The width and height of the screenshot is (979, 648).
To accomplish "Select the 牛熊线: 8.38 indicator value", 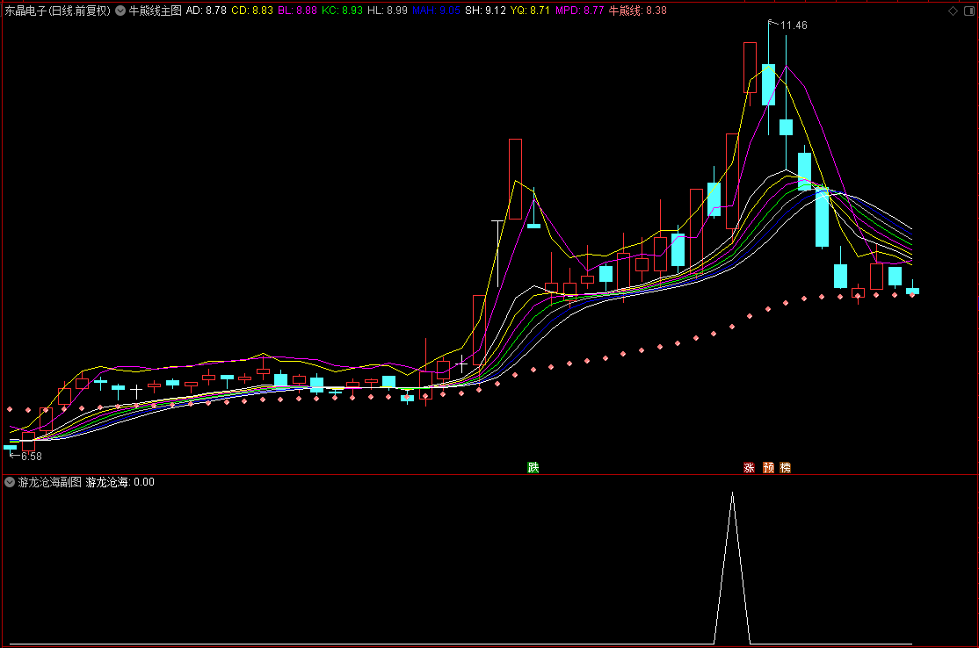I will point(637,11).
